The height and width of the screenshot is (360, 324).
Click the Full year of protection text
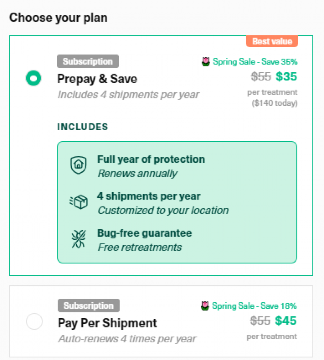[x=151, y=159]
